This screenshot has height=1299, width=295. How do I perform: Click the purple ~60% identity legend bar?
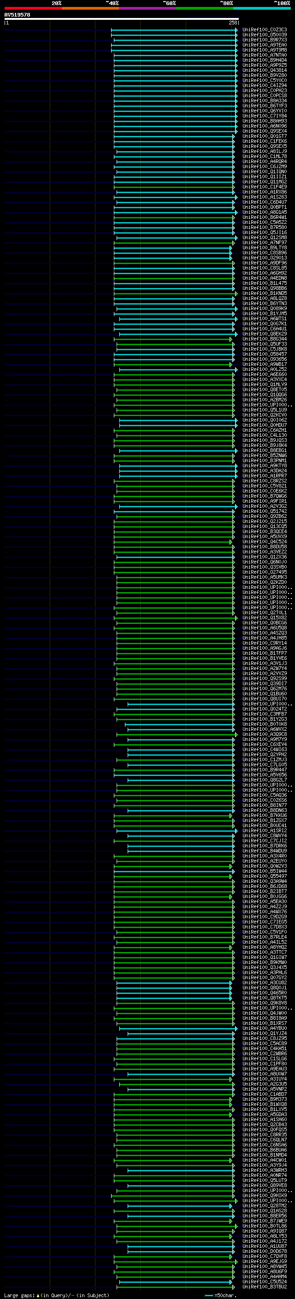point(148,8)
